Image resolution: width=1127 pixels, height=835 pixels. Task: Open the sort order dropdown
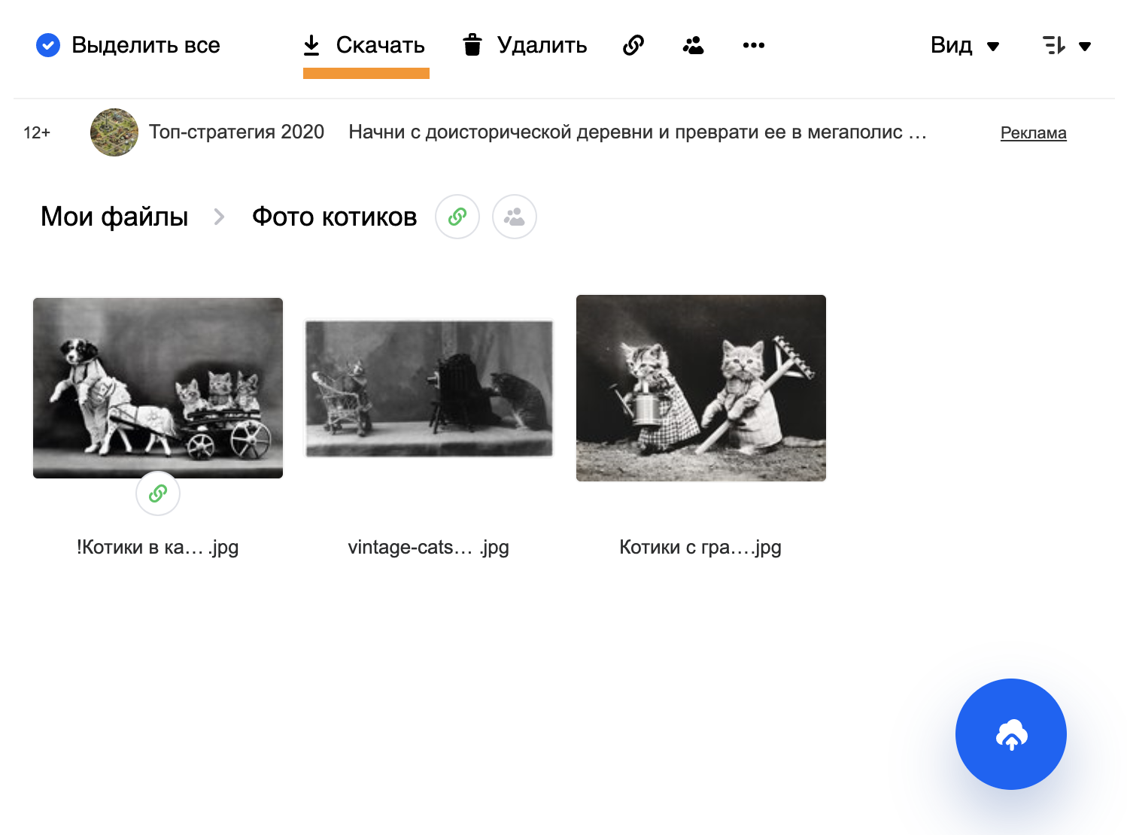(1066, 45)
